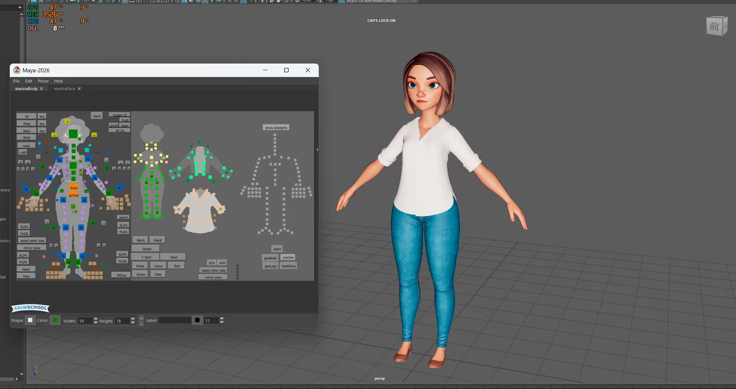The image size is (736, 389).
Task: Select the orange gimbal control
Action: [74, 195]
